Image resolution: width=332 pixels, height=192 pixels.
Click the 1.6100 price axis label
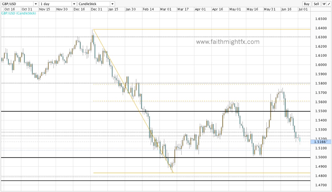pos(321,56)
